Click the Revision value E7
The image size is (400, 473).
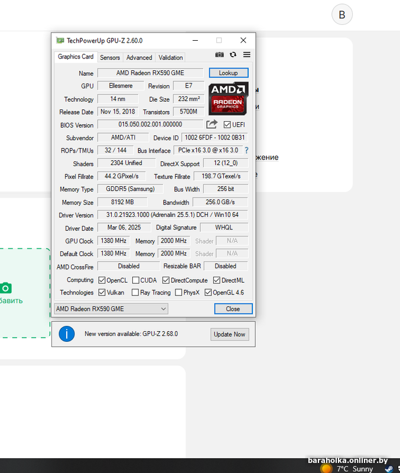(x=188, y=86)
